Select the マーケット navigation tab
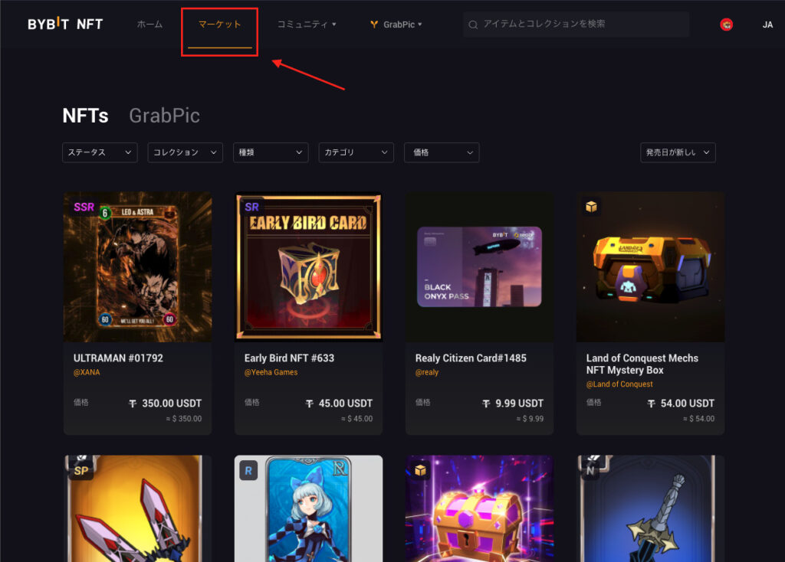This screenshot has width=785, height=562. (220, 24)
